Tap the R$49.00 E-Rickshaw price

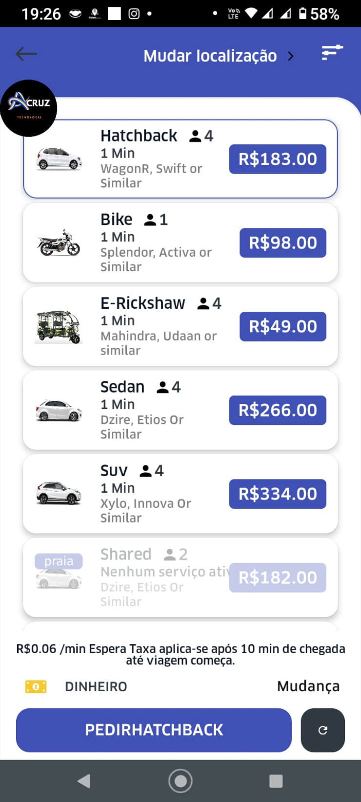(282, 326)
